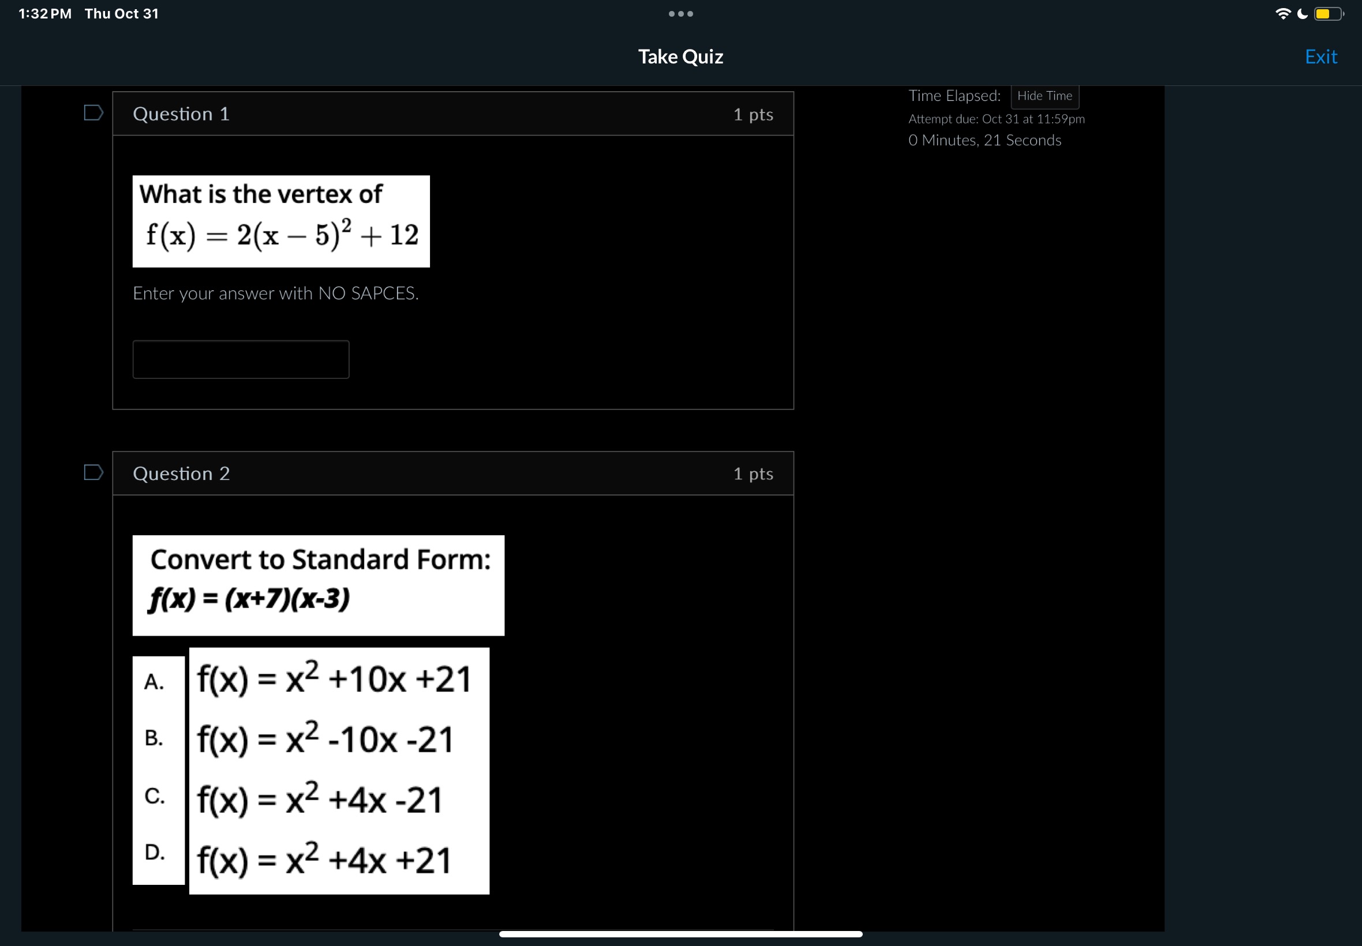Click the '0 Minutes, 21 Seconds' timer text
The width and height of the screenshot is (1362, 946).
click(x=985, y=140)
